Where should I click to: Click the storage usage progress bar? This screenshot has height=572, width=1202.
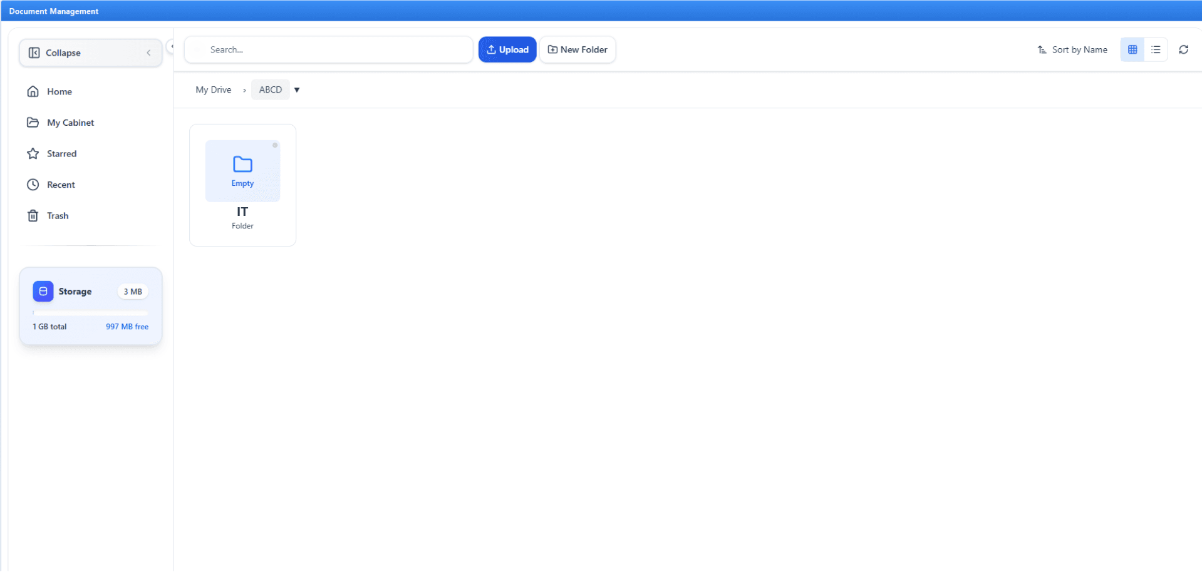tap(90, 312)
